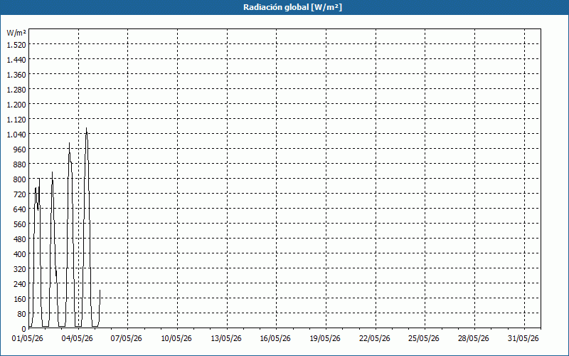Click the 1.040 y-axis value

point(16,135)
